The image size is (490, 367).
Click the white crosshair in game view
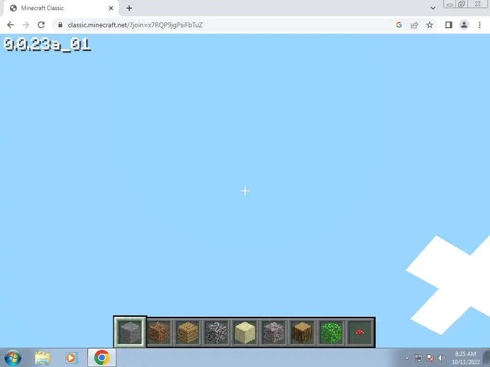(245, 191)
